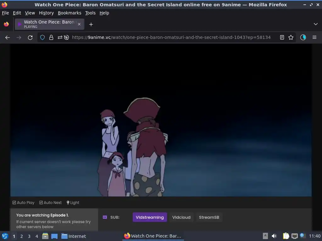This screenshot has height=241, width=322.
Task: Switch to the StreamSB server
Action: click(209, 217)
